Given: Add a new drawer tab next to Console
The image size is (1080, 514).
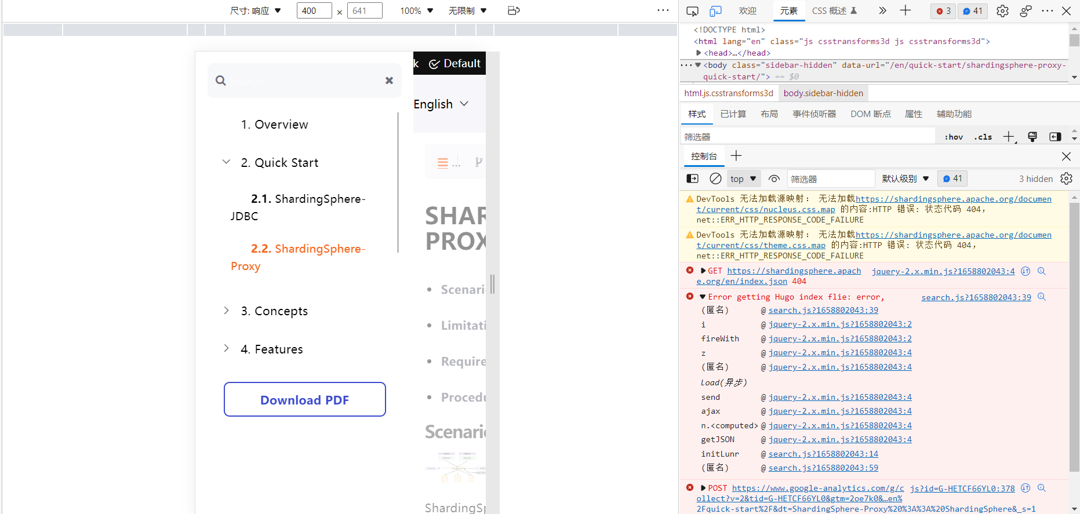Looking at the screenshot, I should click(736, 155).
